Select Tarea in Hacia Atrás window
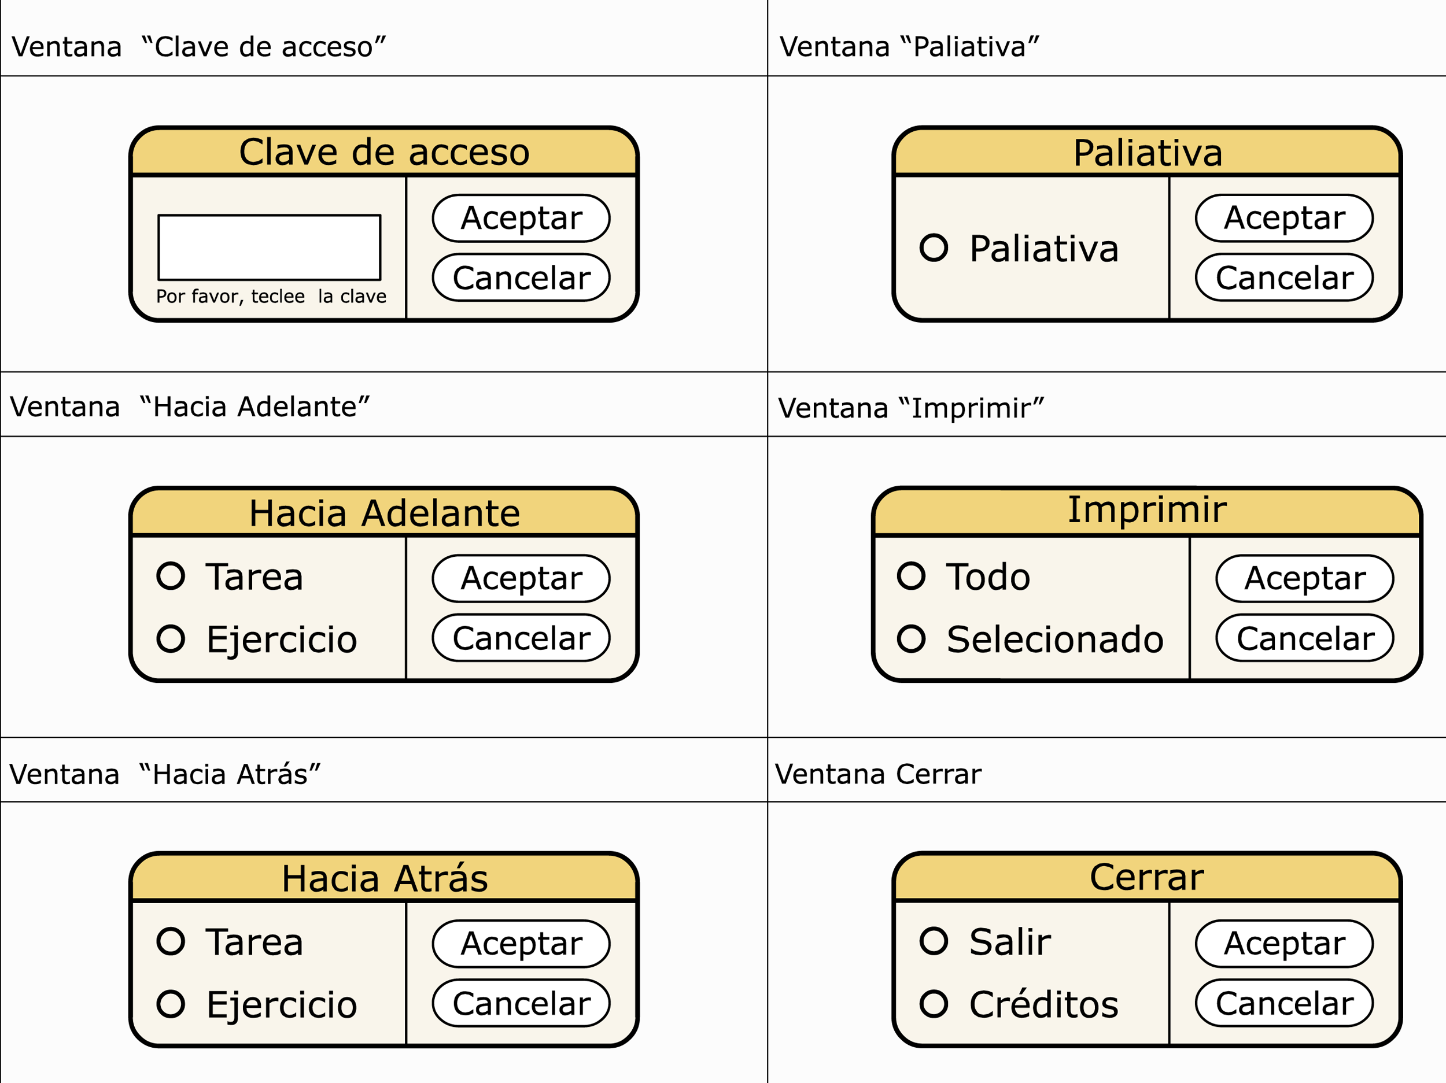 [x=171, y=941]
